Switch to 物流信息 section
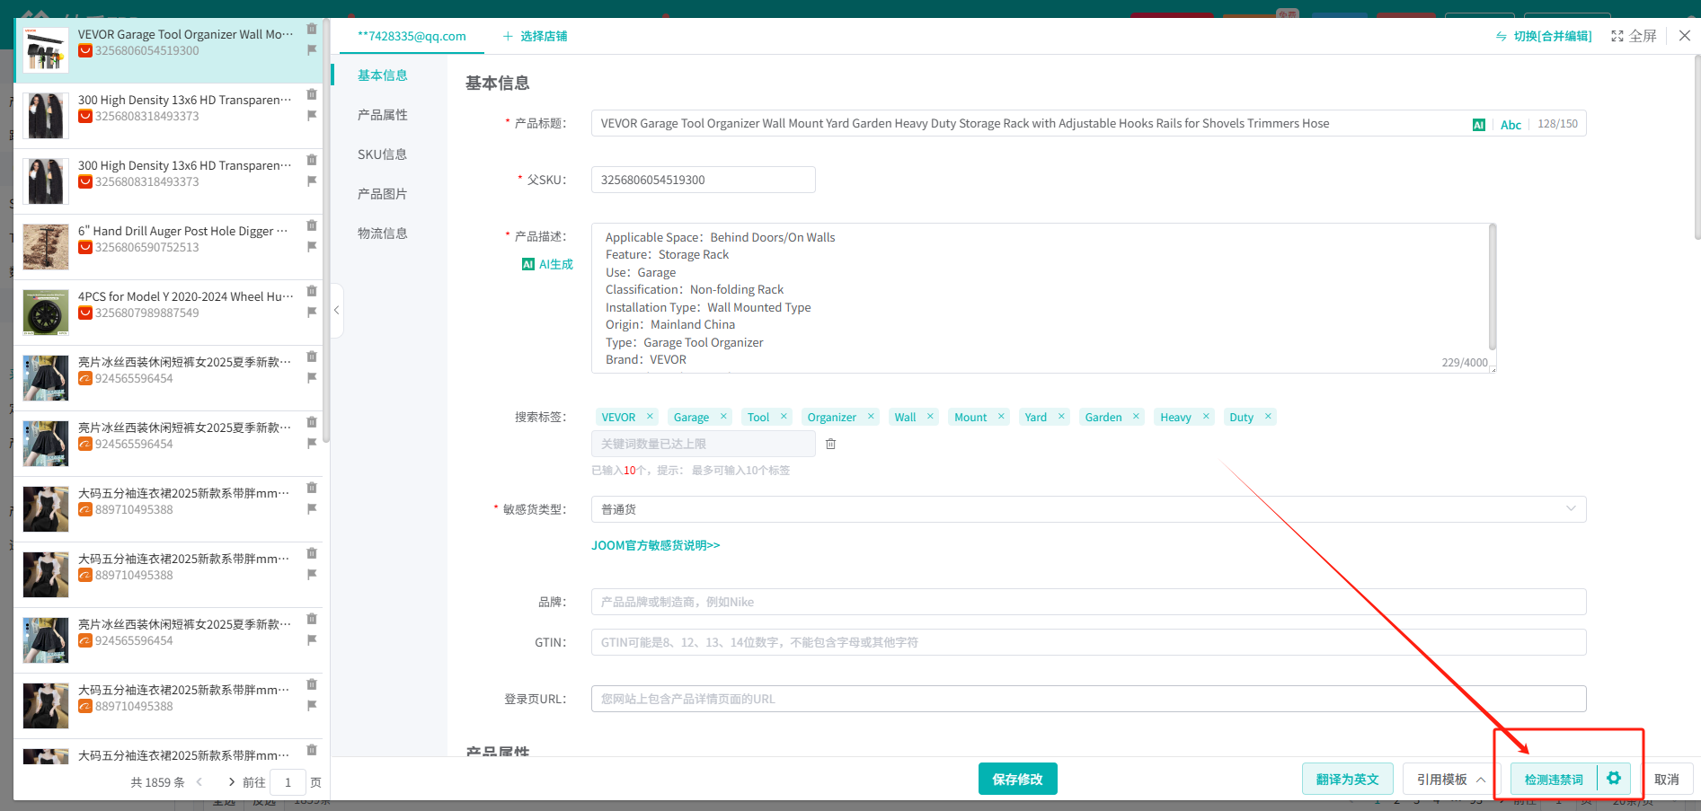This screenshot has height=811, width=1701. pos(383,234)
